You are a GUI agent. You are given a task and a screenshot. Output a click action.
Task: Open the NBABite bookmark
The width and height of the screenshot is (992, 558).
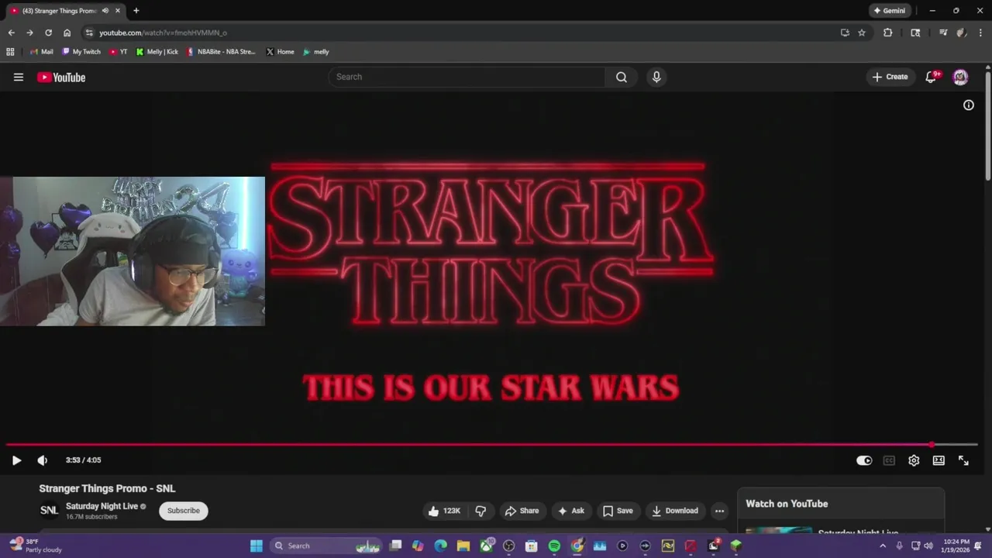pyautogui.click(x=221, y=52)
